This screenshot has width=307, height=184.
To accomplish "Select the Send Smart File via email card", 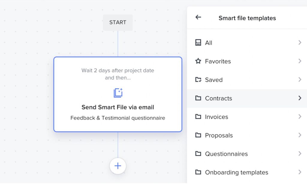I will (118, 107).
